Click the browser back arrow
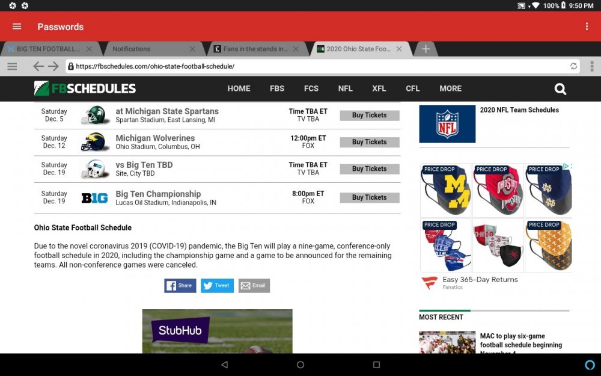This screenshot has height=376, width=601. click(38, 66)
